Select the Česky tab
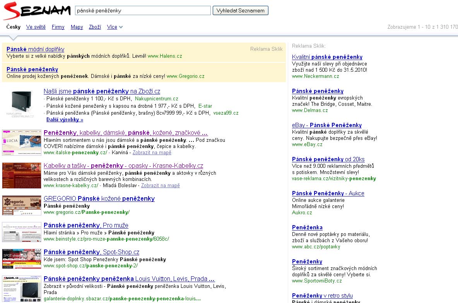Viewport: 458px width, 303px height. click(14, 27)
